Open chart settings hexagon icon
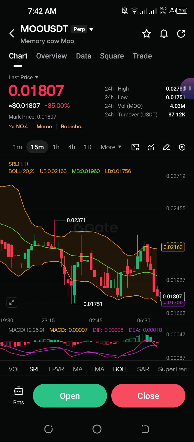The image size is (194, 442). [x=182, y=147]
